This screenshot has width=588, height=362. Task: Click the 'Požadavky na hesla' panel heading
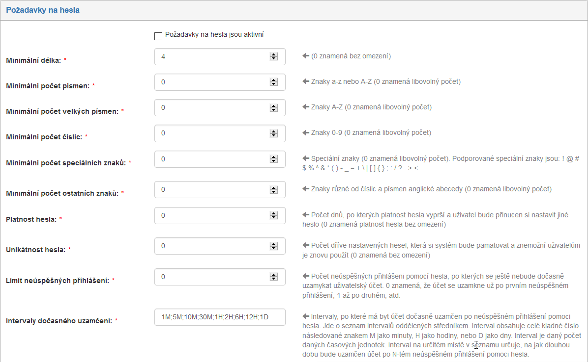43,10
